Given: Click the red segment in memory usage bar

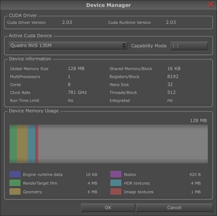Looking at the screenshot, I should pos(37,144).
